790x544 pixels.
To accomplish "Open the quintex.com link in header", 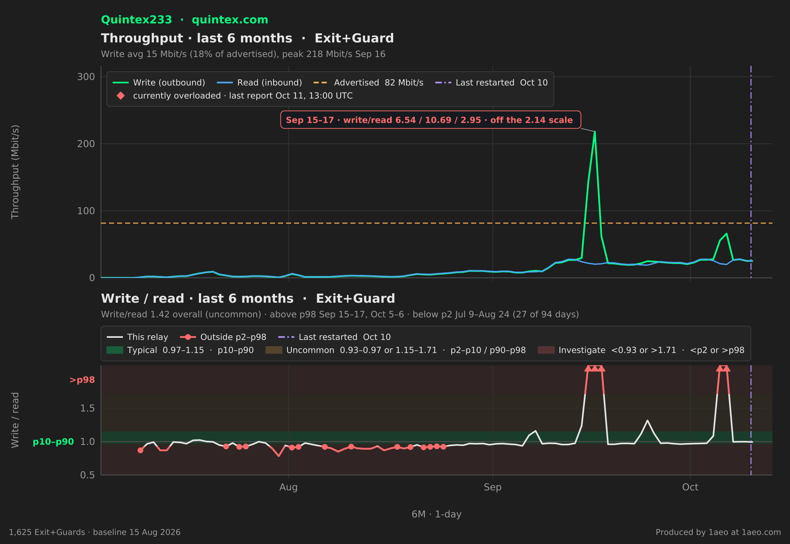I will 230,20.
